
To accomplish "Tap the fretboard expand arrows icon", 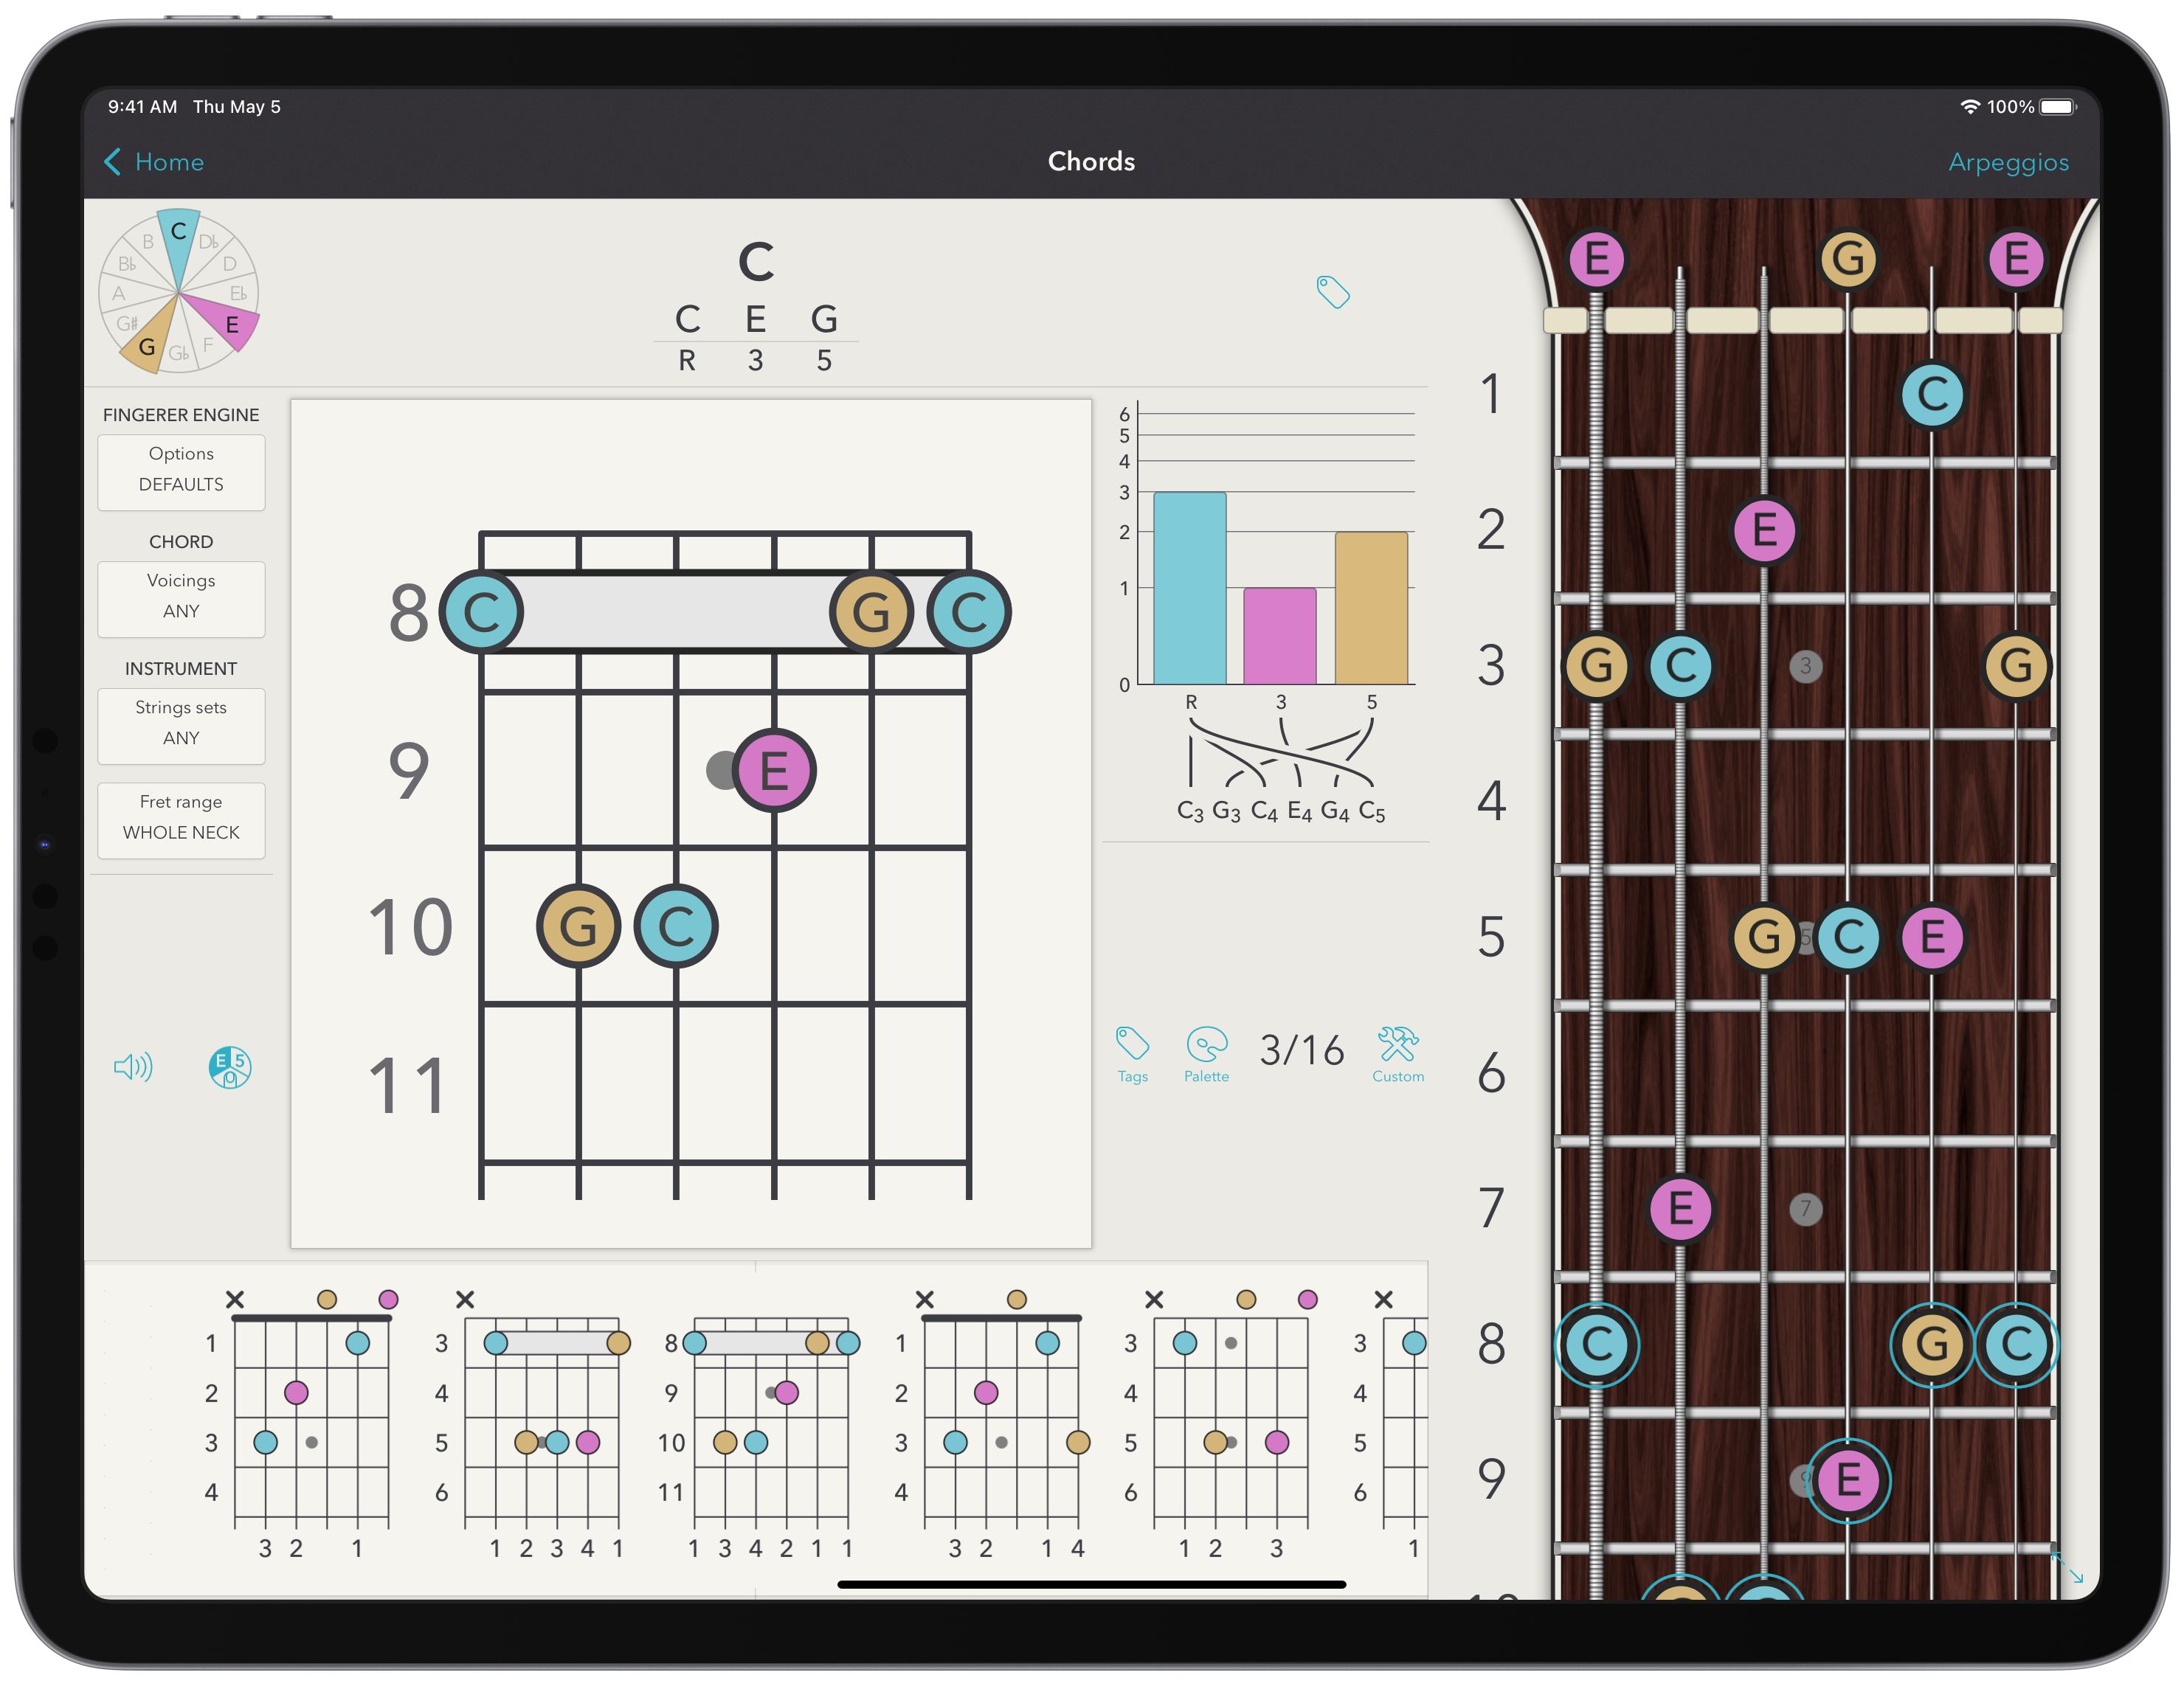I will [x=2067, y=1566].
